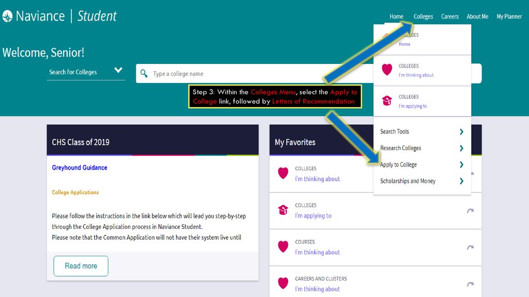Image resolution: width=529 pixels, height=297 pixels.
Task: Click the Naviance Student logo
Action: 59,16
